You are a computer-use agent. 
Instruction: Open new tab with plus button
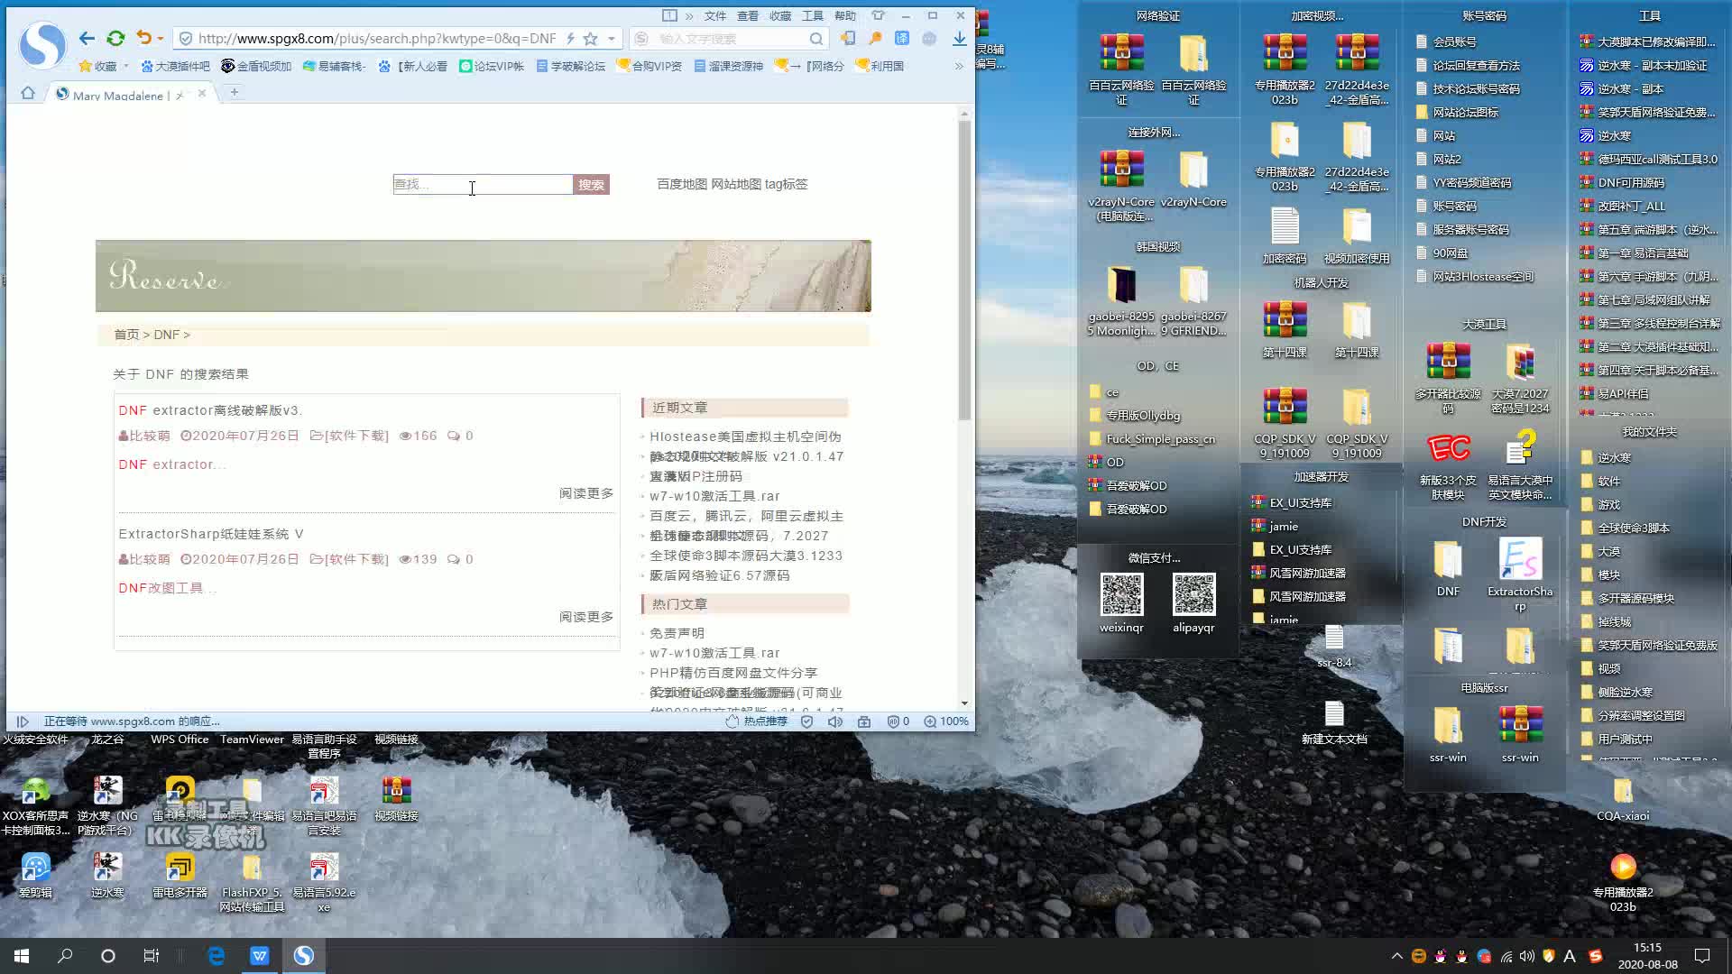(x=234, y=92)
